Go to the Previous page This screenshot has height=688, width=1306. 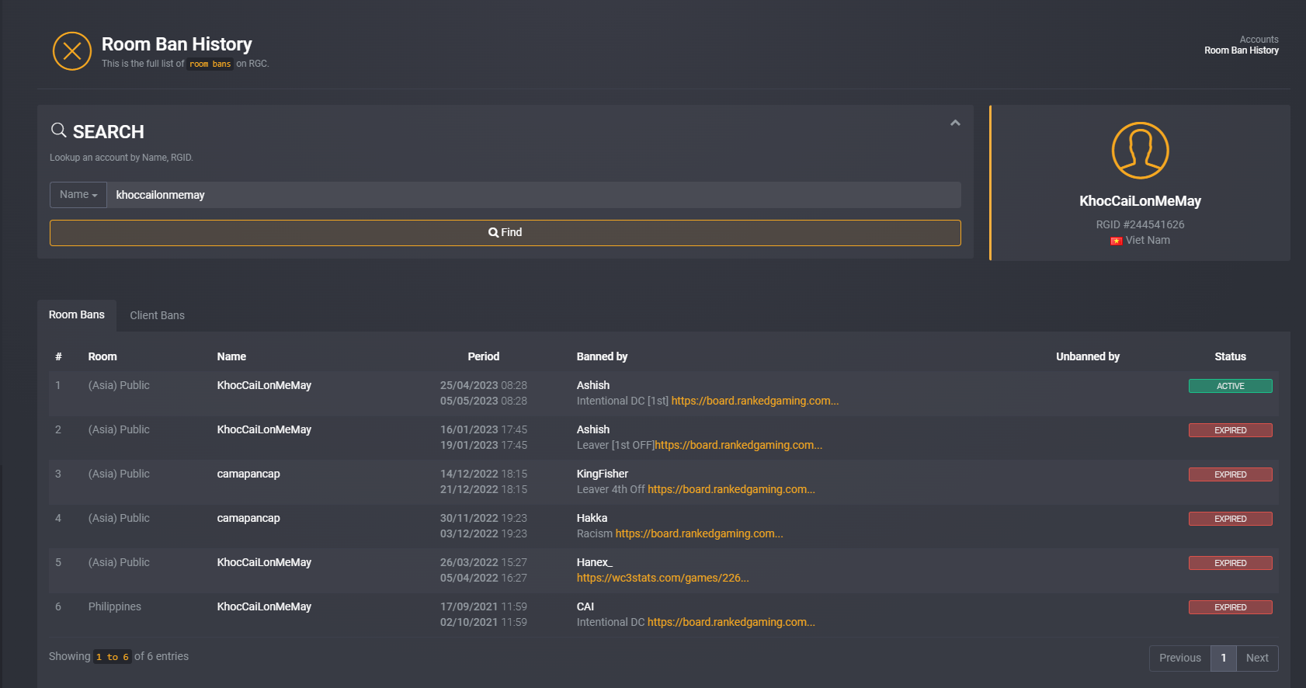click(1180, 658)
